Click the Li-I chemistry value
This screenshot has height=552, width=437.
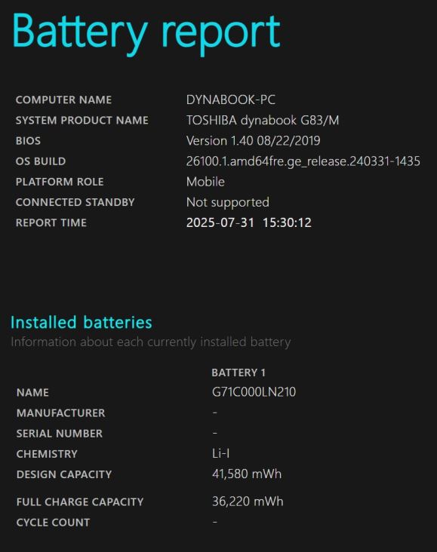pos(221,453)
